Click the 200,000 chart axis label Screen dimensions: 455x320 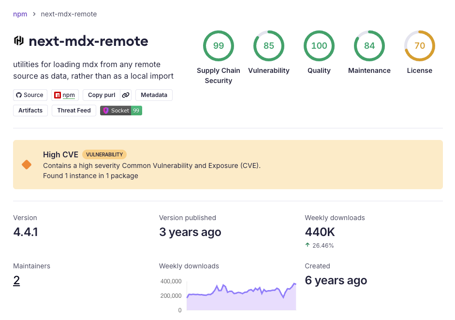pyautogui.click(x=171, y=296)
